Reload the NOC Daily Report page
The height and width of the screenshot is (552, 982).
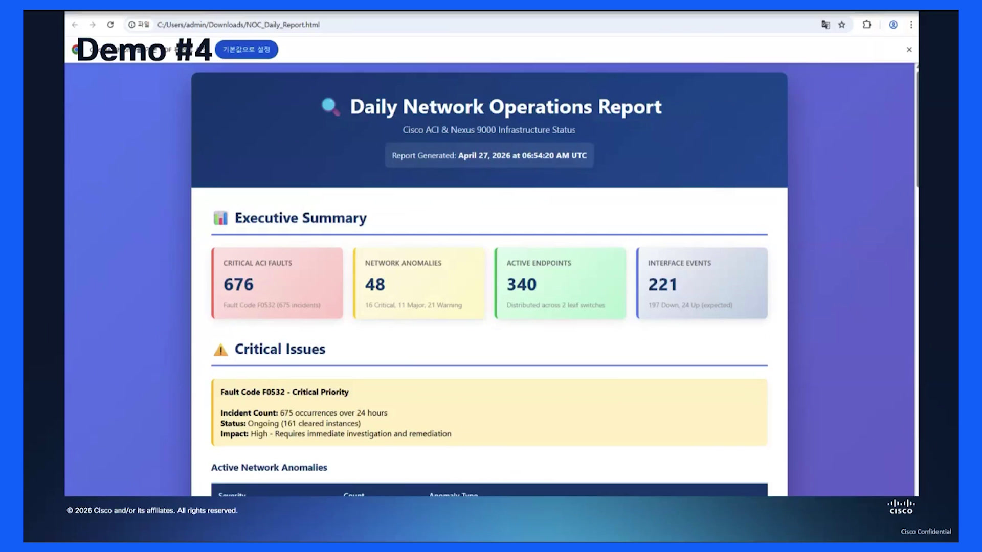pyautogui.click(x=110, y=25)
